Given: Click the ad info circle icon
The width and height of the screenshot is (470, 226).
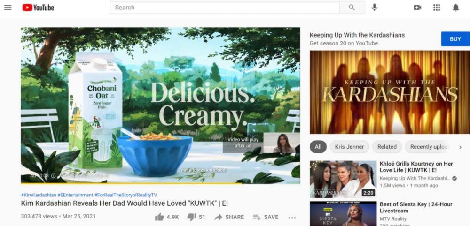Looking at the screenshot, I should click(x=53, y=176).
